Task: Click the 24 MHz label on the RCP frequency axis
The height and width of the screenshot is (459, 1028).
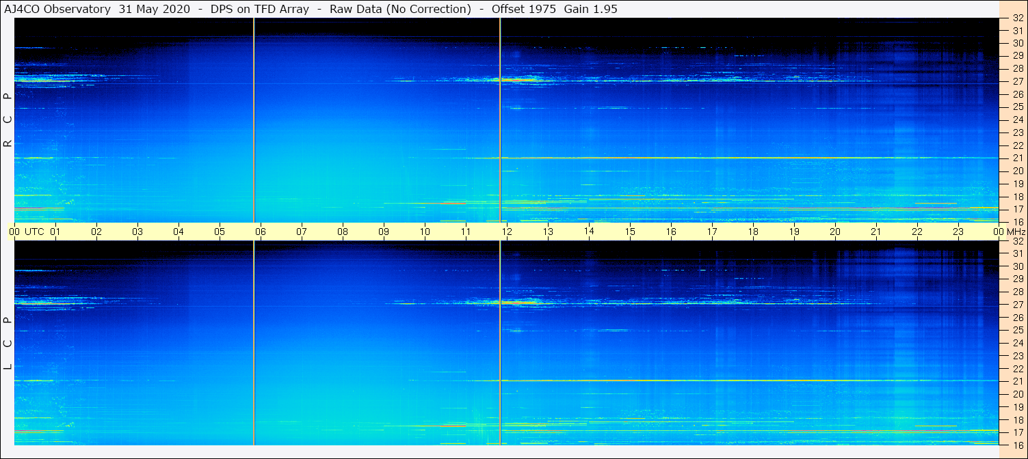Action: point(1018,120)
